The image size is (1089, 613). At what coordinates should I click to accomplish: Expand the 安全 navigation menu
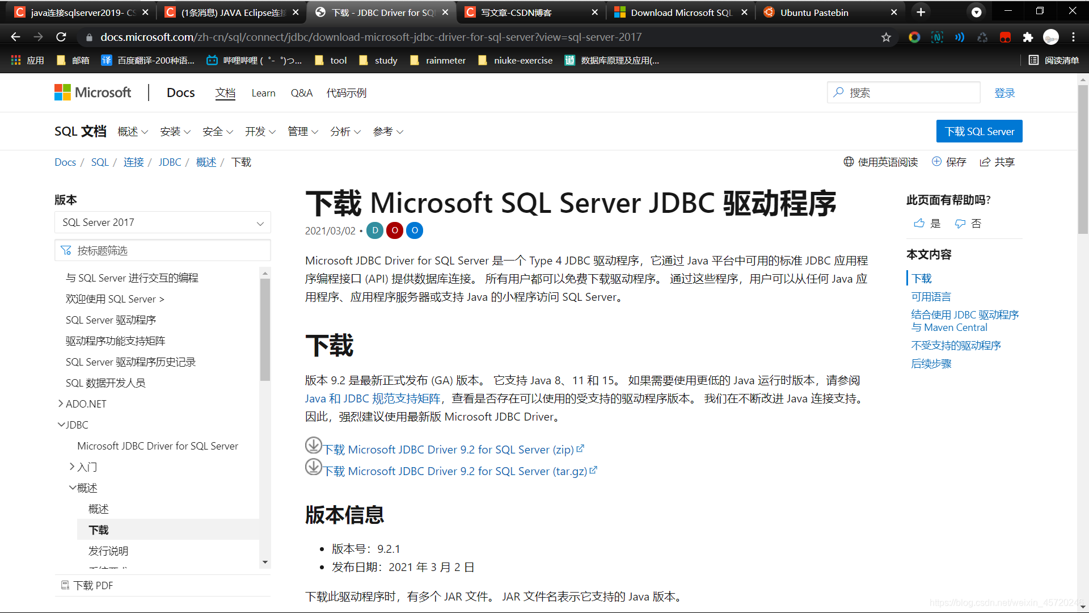pos(218,132)
